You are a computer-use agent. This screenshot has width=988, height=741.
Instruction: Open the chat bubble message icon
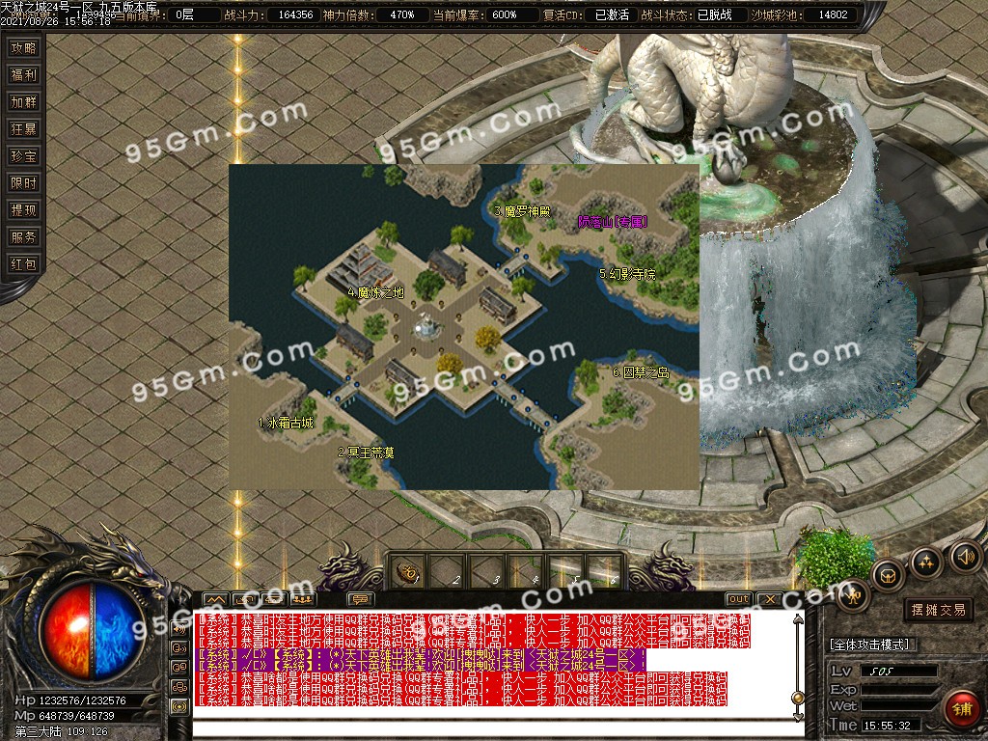[x=361, y=599]
